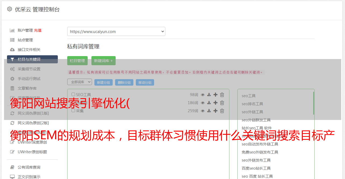Click plus icon on the 186词 row

click(x=215, y=103)
